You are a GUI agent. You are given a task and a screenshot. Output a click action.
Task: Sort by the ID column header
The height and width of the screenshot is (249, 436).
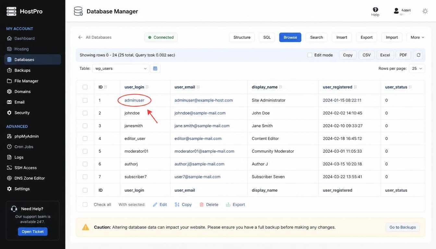(x=103, y=87)
